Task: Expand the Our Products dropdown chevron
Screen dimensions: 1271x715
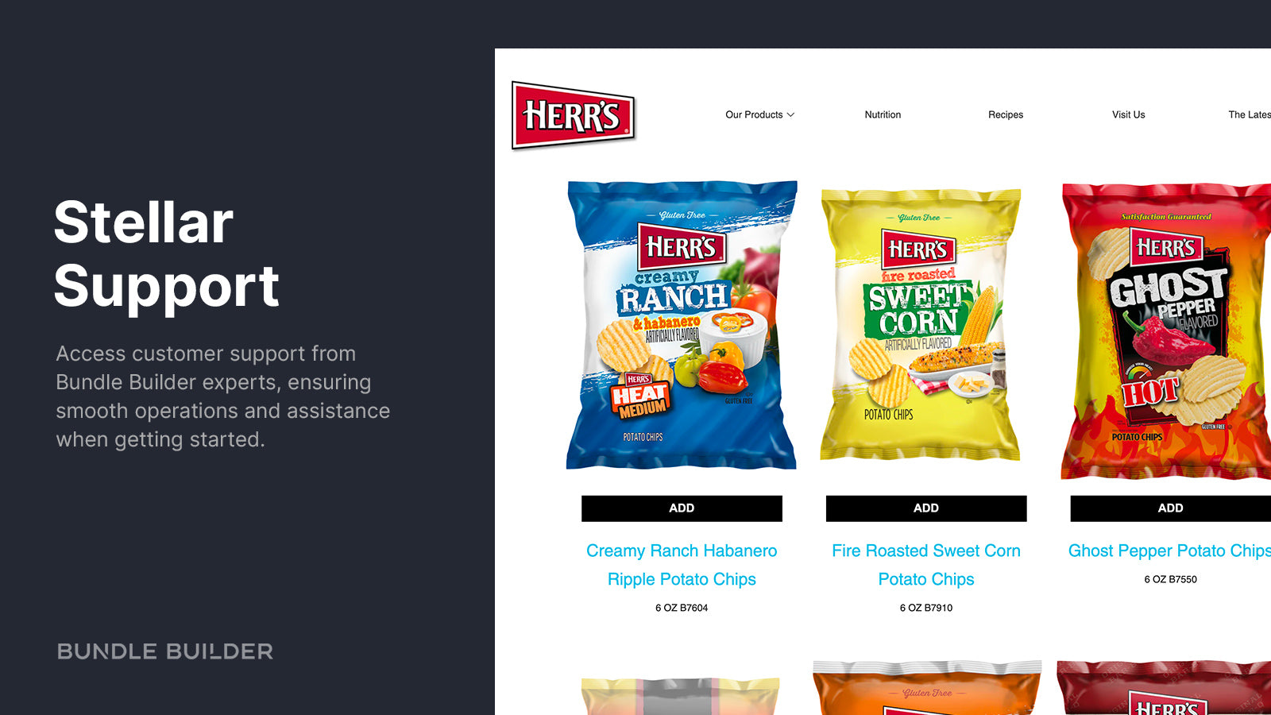Action: click(x=790, y=115)
